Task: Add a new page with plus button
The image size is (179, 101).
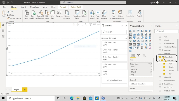Action: pyautogui.click(x=25, y=89)
